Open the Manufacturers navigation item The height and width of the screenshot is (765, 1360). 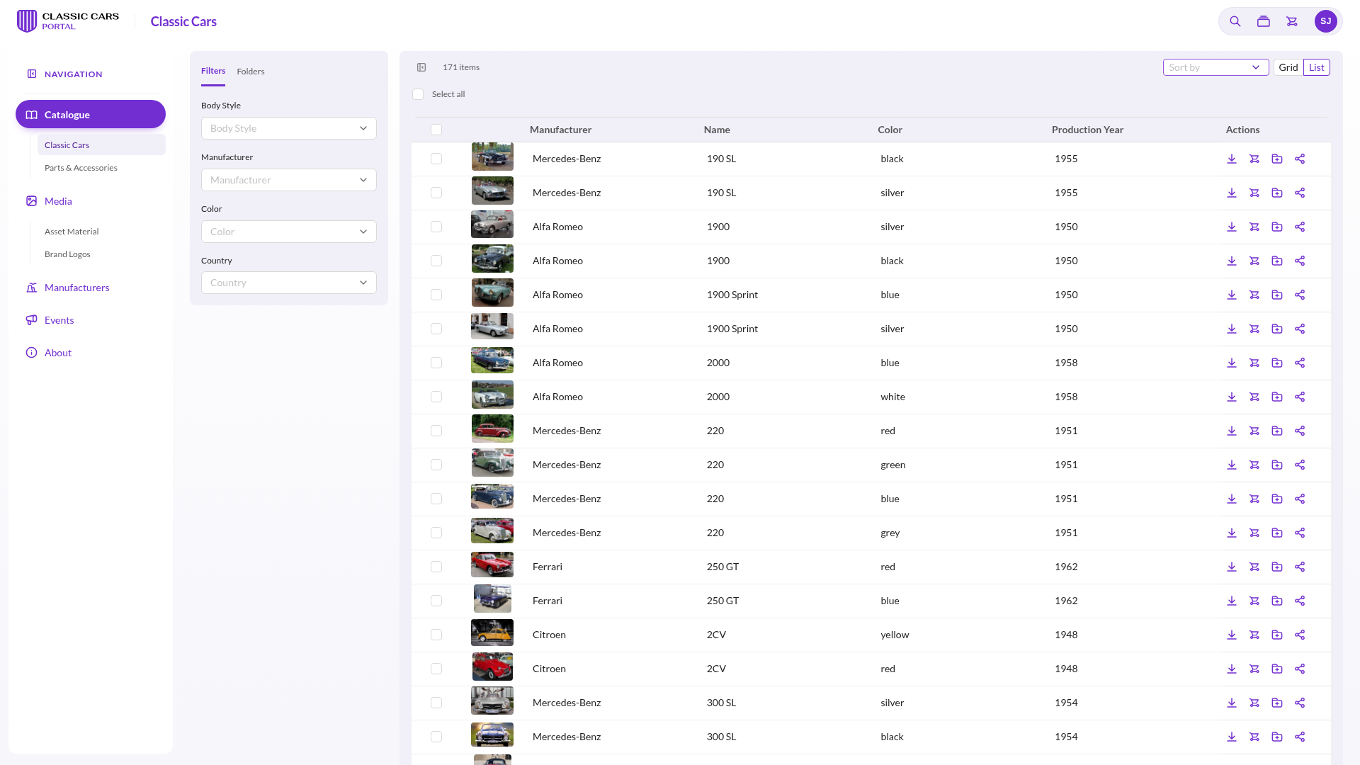coord(76,288)
